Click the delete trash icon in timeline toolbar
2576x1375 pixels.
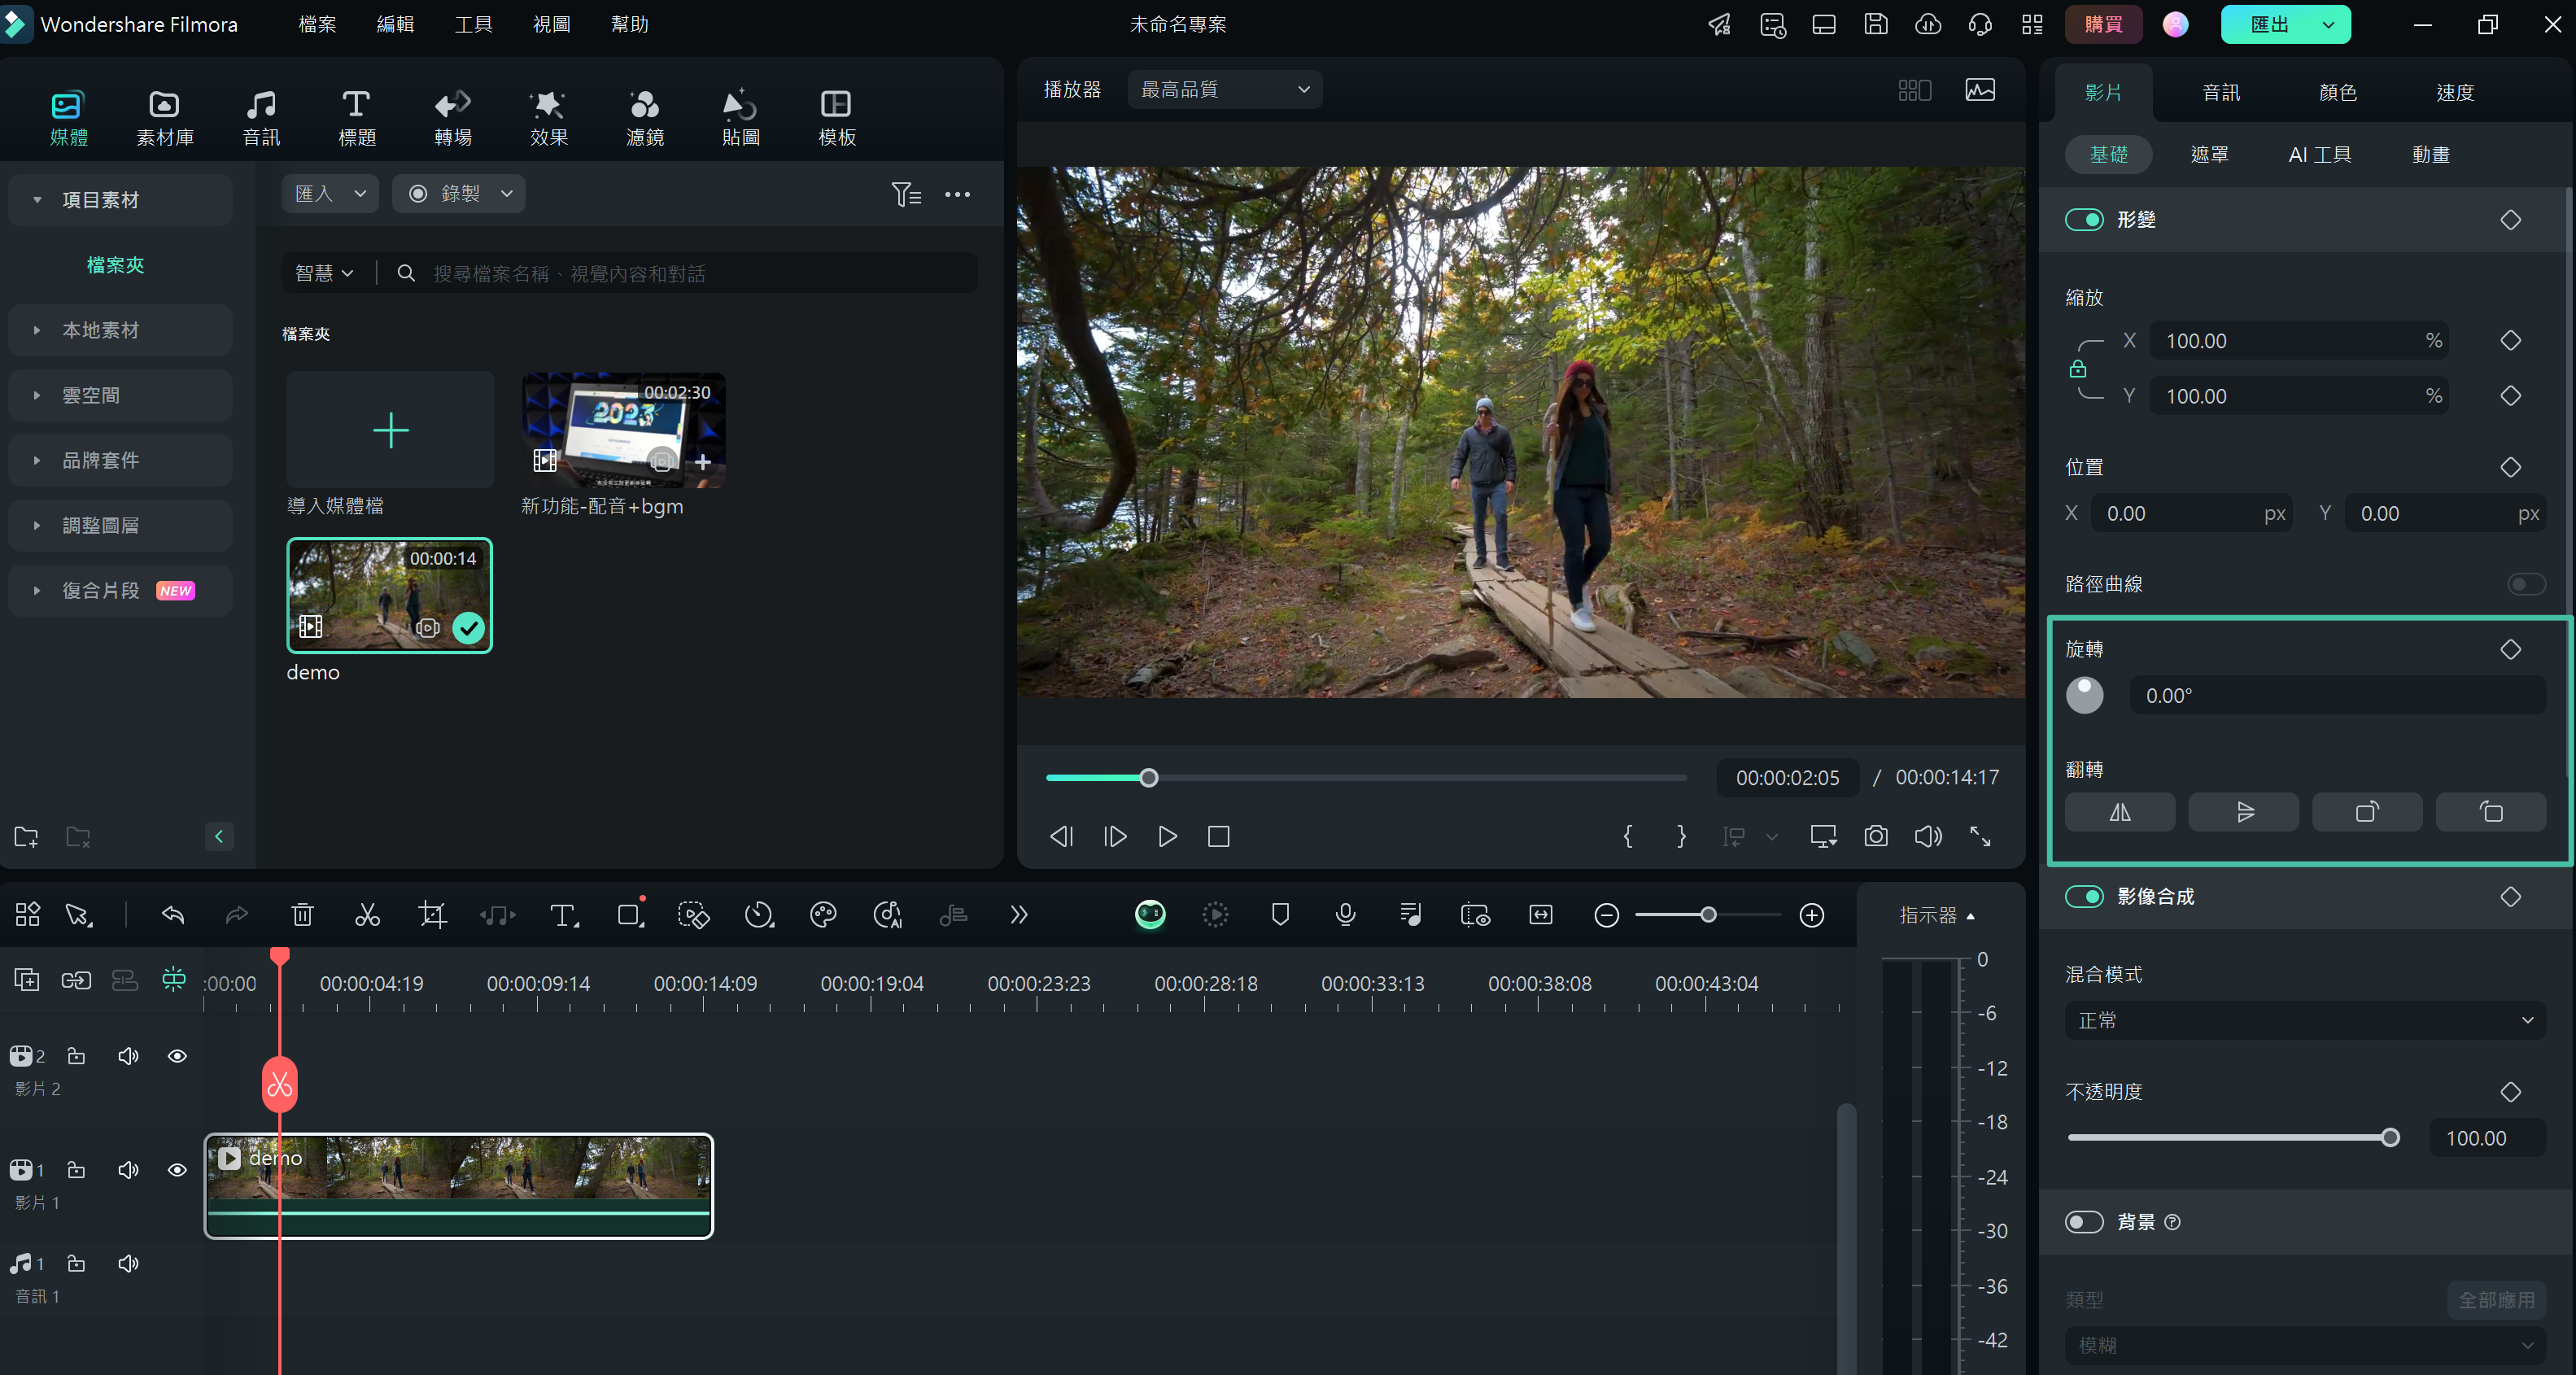[x=302, y=915]
